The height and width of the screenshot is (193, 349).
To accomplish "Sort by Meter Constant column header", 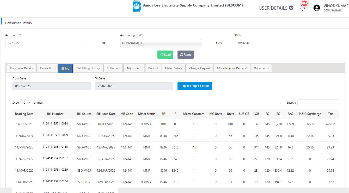I will 194,114.
